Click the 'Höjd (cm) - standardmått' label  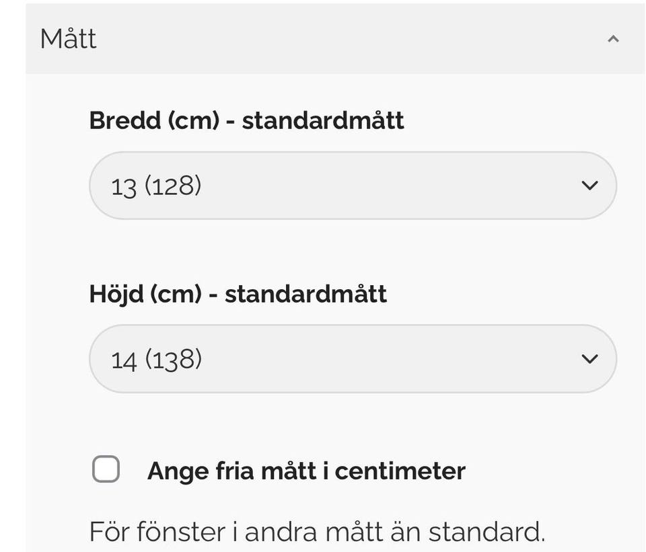(238, 294)
